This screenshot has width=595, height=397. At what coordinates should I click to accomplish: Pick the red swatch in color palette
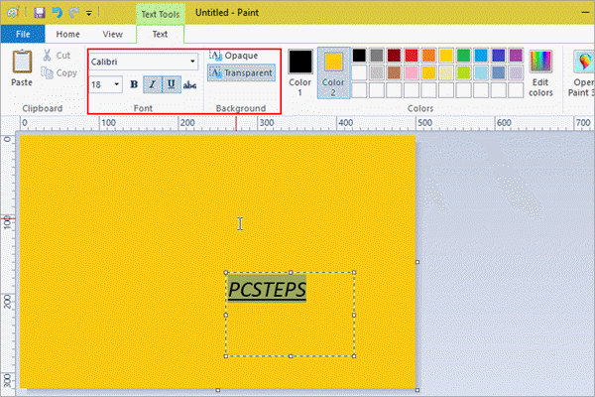coord(412,55)
